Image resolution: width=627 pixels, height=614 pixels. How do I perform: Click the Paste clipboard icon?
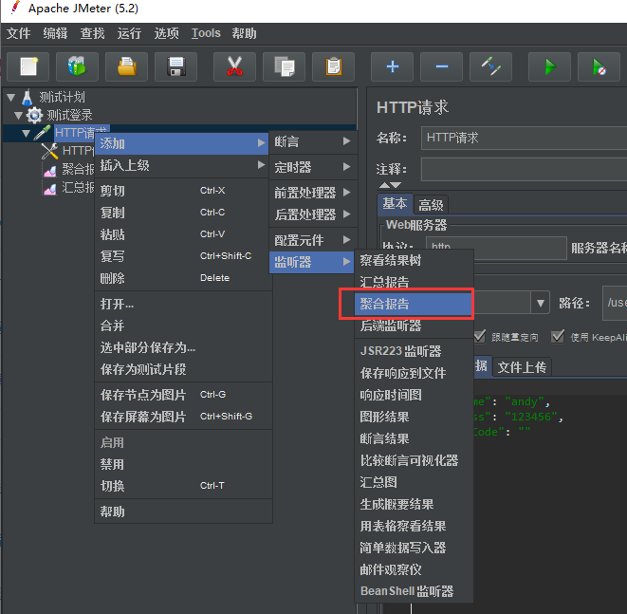click(x=333, y=67)
